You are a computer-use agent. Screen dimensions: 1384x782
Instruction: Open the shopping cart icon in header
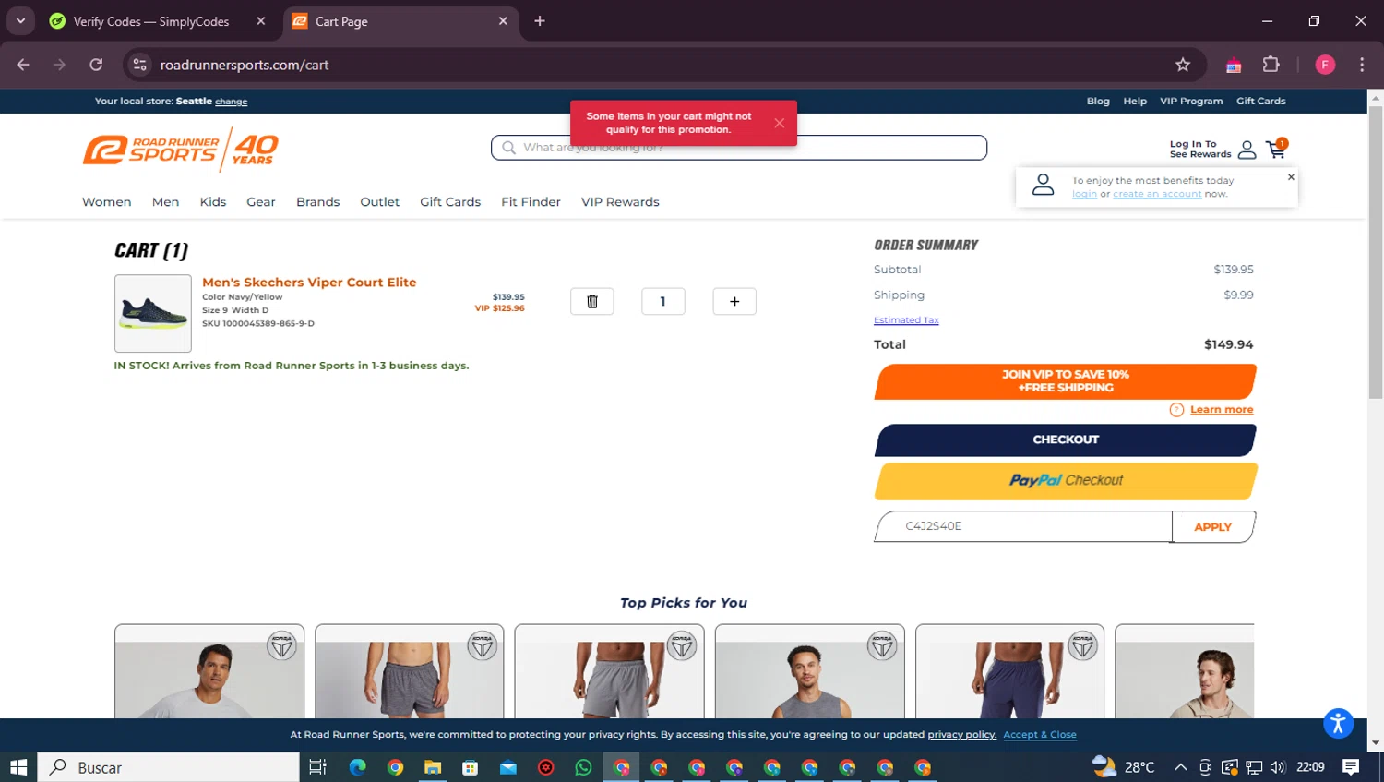[1277, 149]
